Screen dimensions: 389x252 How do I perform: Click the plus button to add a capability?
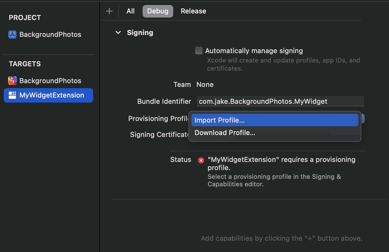pyautogui.click(x=109, y=11)
